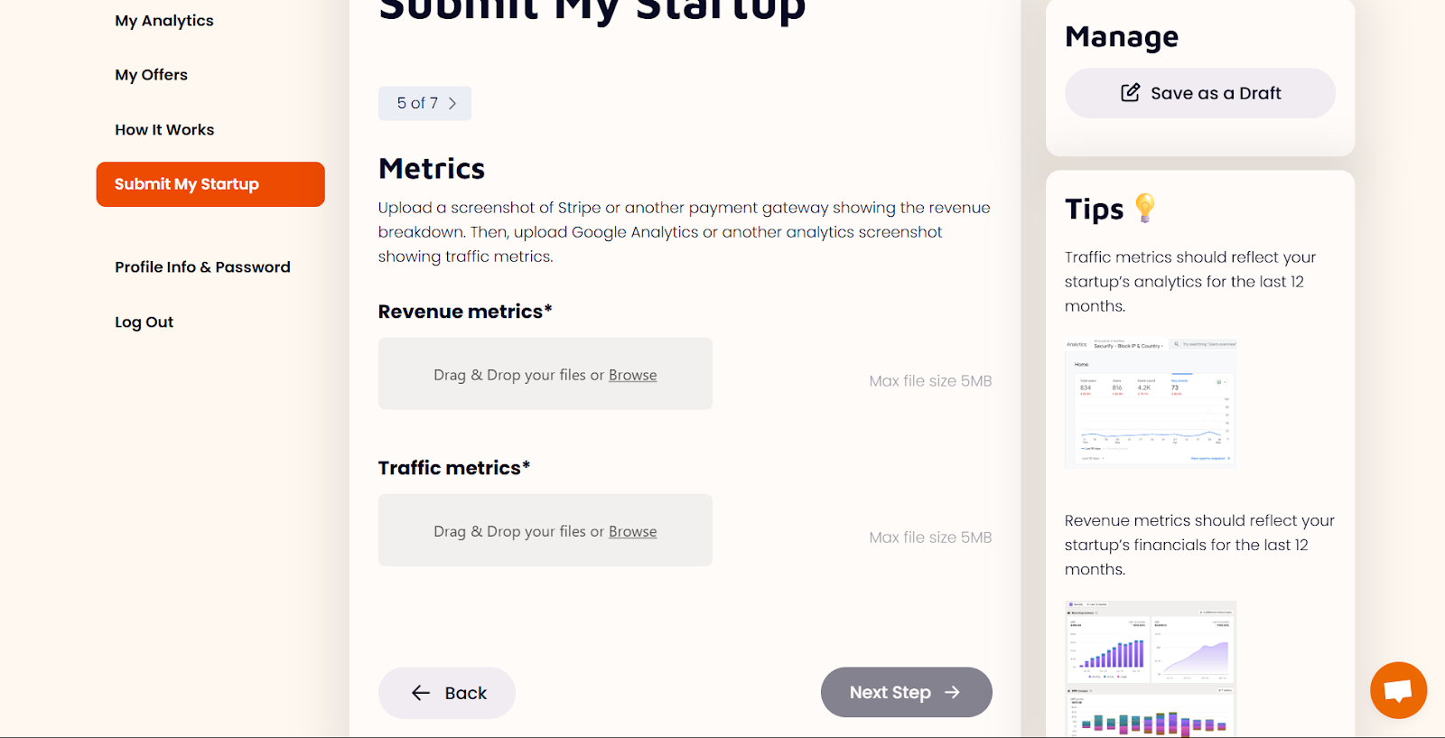Open My Analytics in the sidebar

(164, 21)
